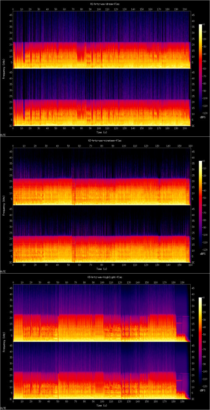Click the dBFS label beside the nineteen spectrogram
Screen dimensions: 210x410
point(202,254)
